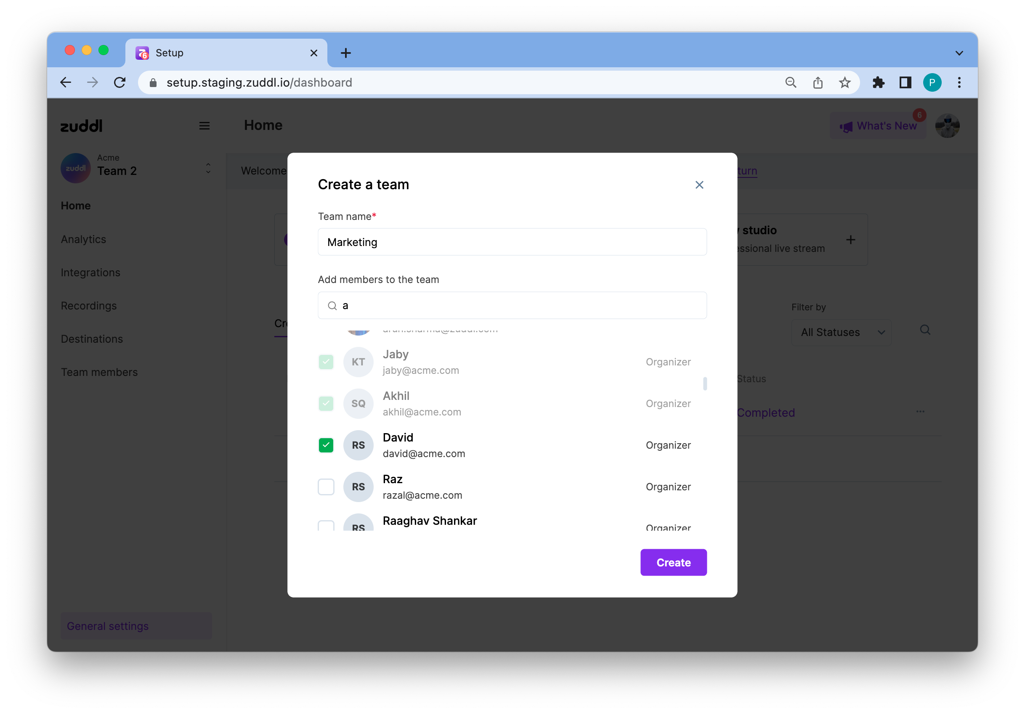The image size is (1025, 714).
Task: Click the search magnifier in members field
Action: (x=332, y=306)
